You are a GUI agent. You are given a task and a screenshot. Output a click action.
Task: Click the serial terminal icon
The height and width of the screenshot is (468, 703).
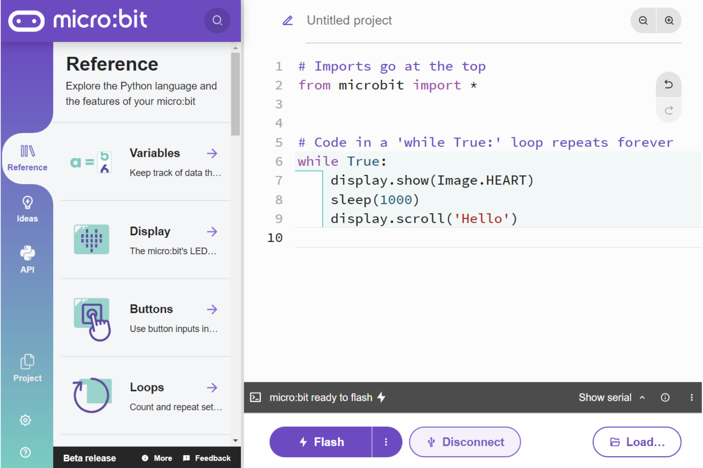[x=256, y=397]
